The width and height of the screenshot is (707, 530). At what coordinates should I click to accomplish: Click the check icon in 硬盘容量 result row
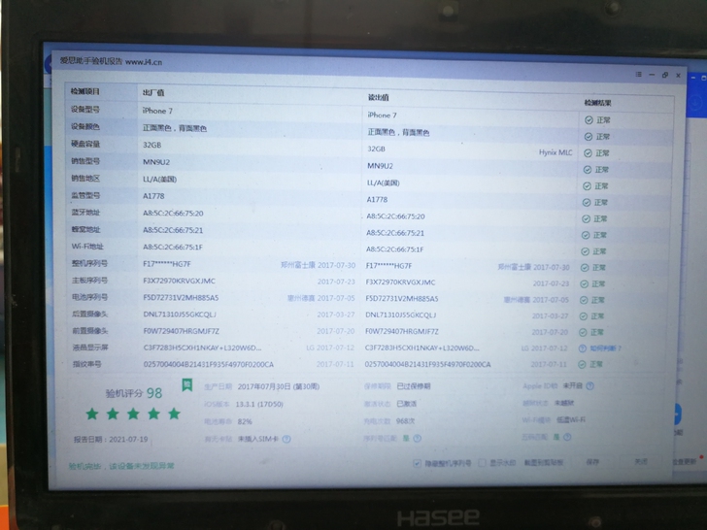coord(588,153)
